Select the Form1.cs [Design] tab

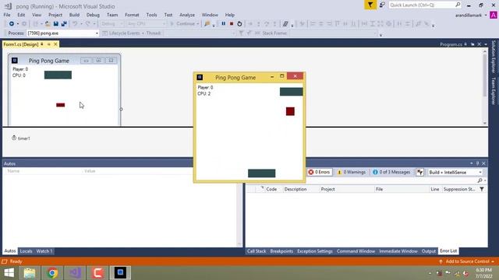[x=21, y=44]
